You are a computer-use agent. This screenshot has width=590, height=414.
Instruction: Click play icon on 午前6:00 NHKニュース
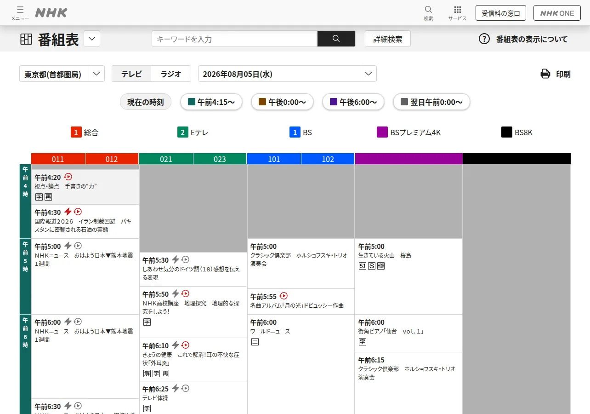point(78,322)
